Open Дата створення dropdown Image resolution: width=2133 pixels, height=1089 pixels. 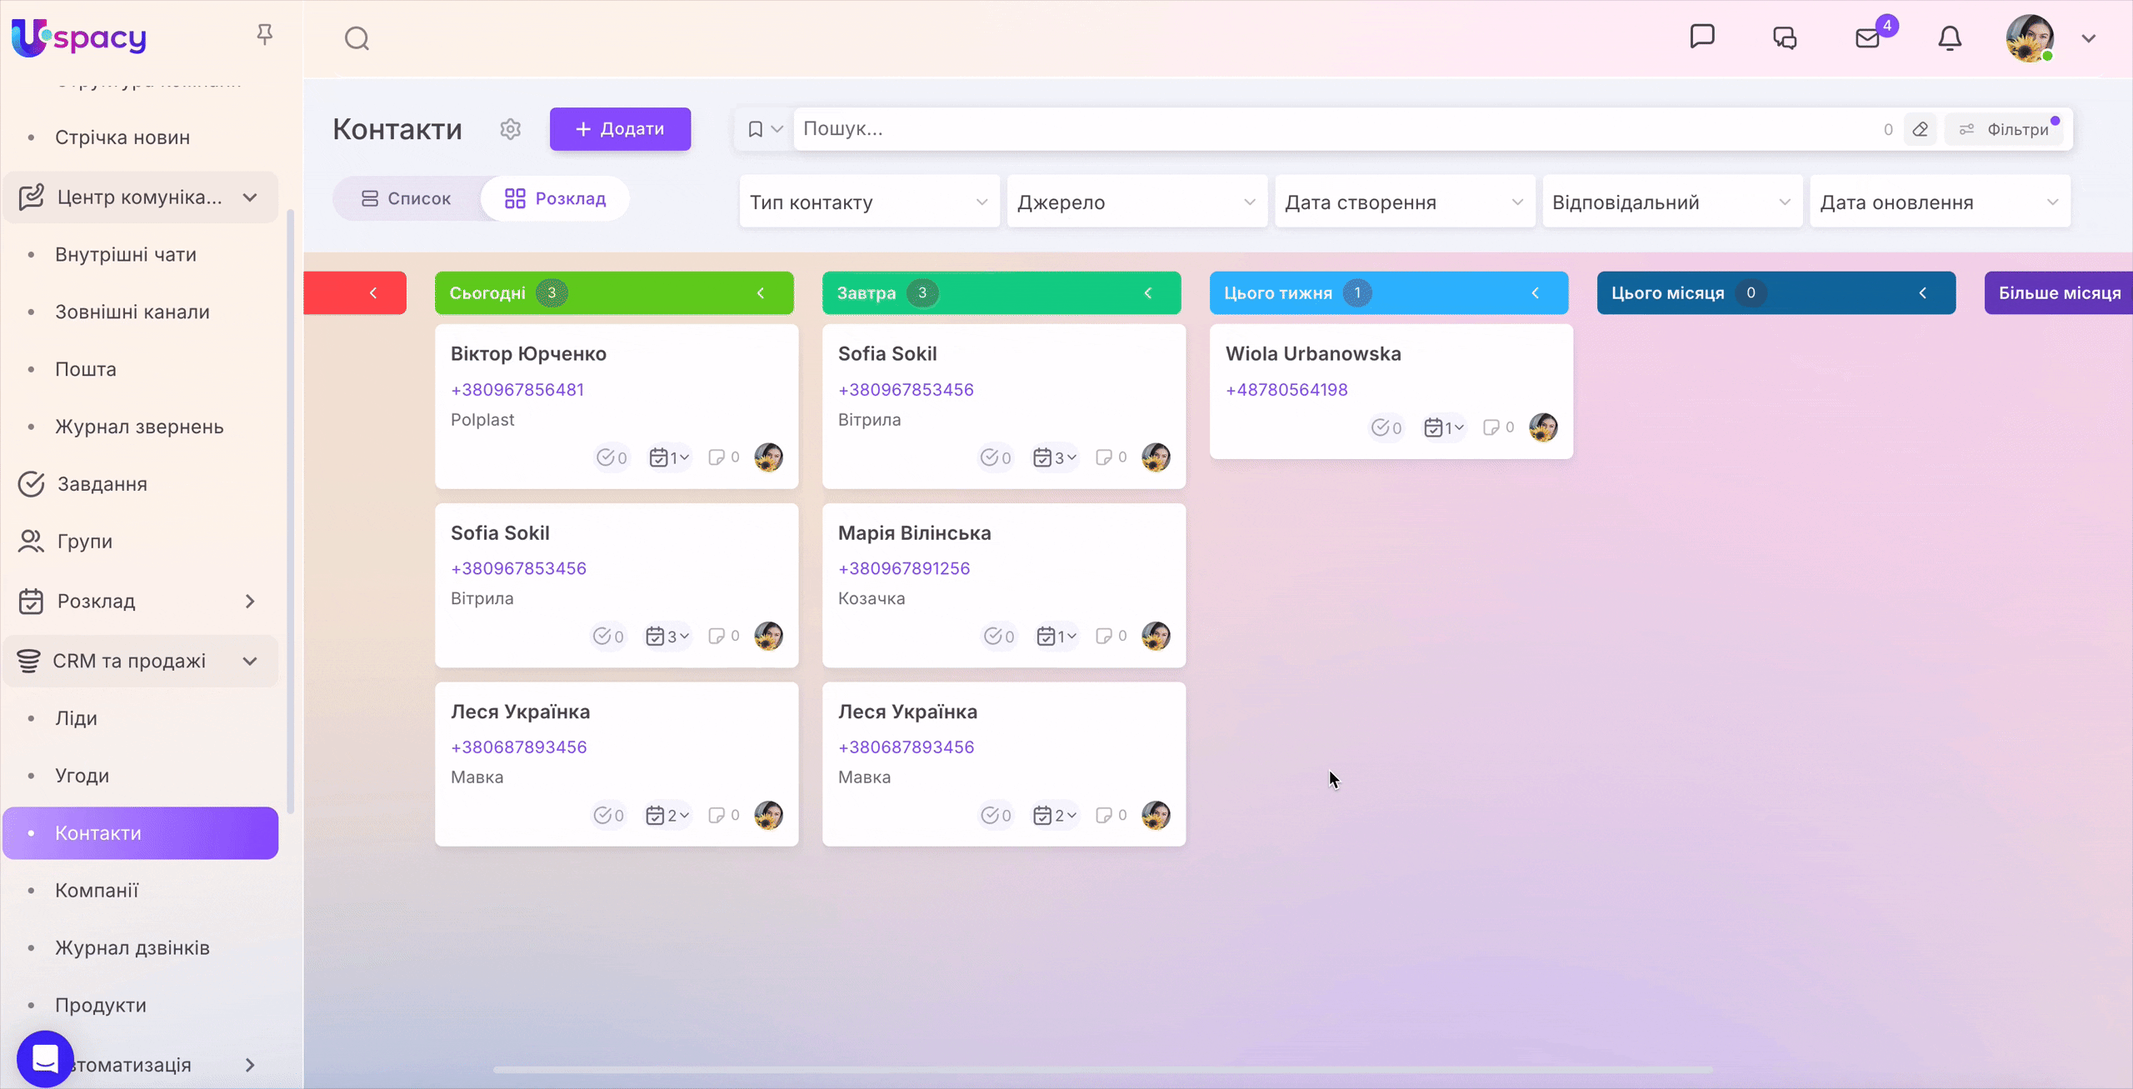tap(1404, 202)
